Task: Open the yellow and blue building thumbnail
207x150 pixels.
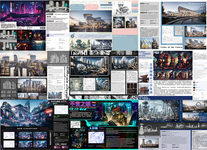Action: [x=146, y=43]
